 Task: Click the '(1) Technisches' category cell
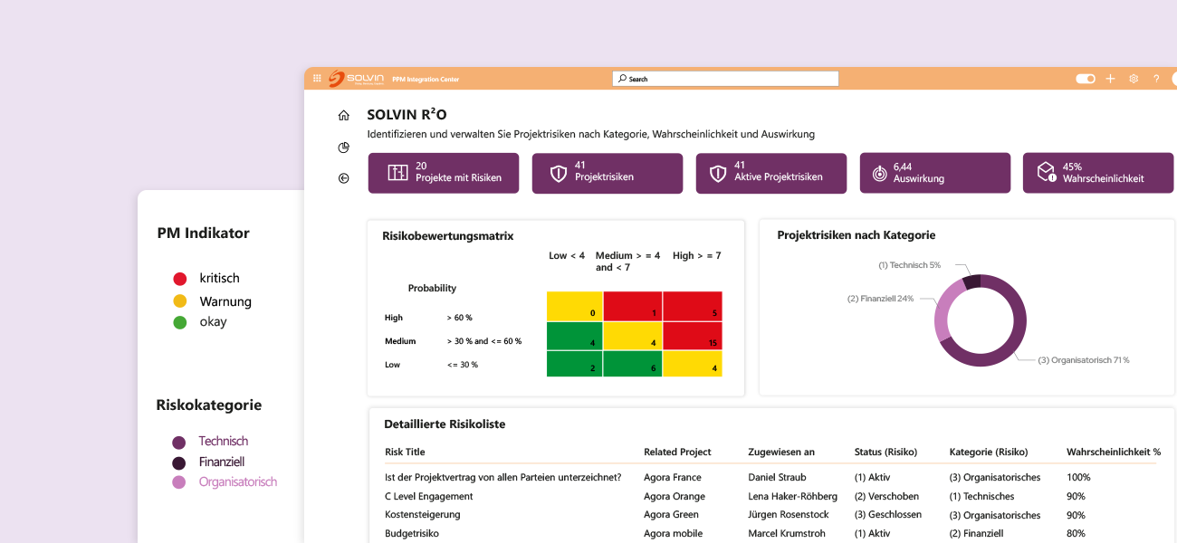point(981,496)
